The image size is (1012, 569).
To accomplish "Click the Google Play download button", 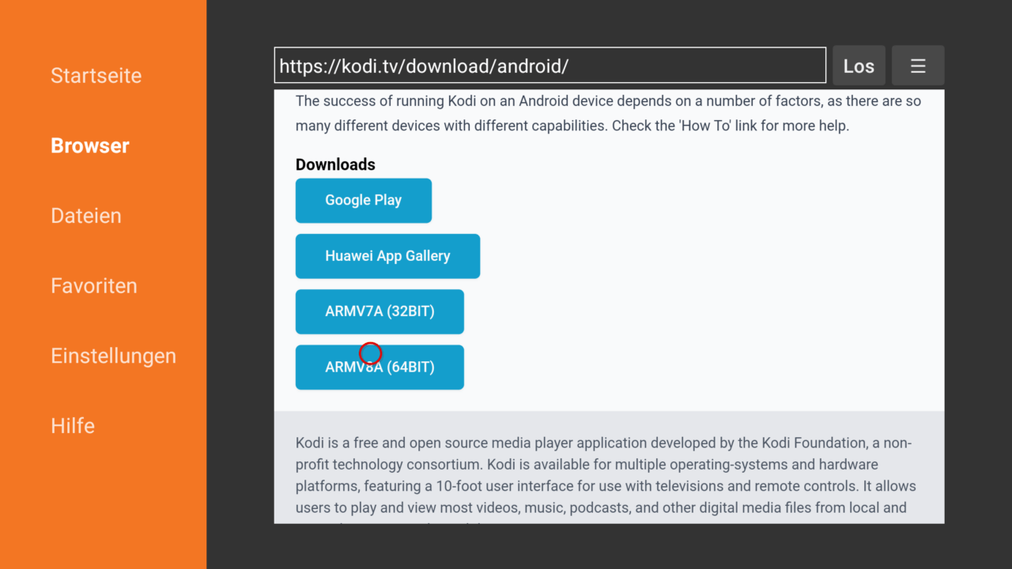I will (363, 201).
